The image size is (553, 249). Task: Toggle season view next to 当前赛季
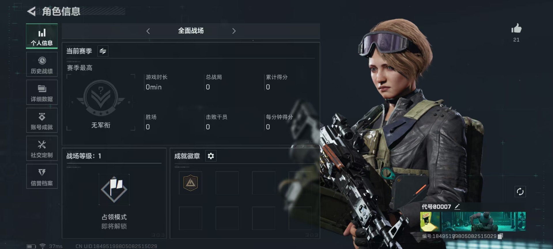[103, 51]
